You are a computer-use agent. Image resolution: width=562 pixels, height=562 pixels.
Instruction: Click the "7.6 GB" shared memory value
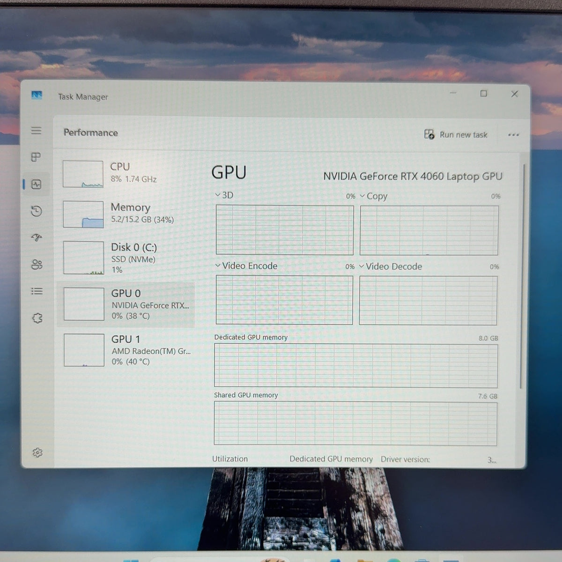[x=488, y=396]
